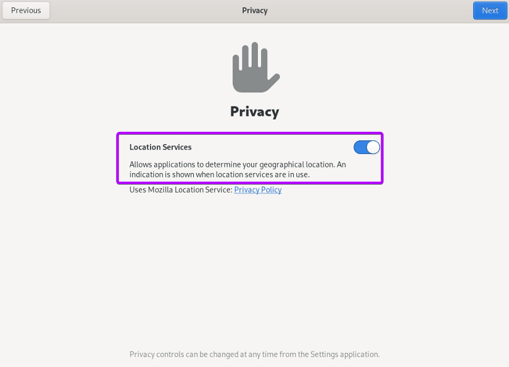Disable the Location Services switch
Image resolution: width=509 pixels, height=367 pixels.
click(366, 147)
